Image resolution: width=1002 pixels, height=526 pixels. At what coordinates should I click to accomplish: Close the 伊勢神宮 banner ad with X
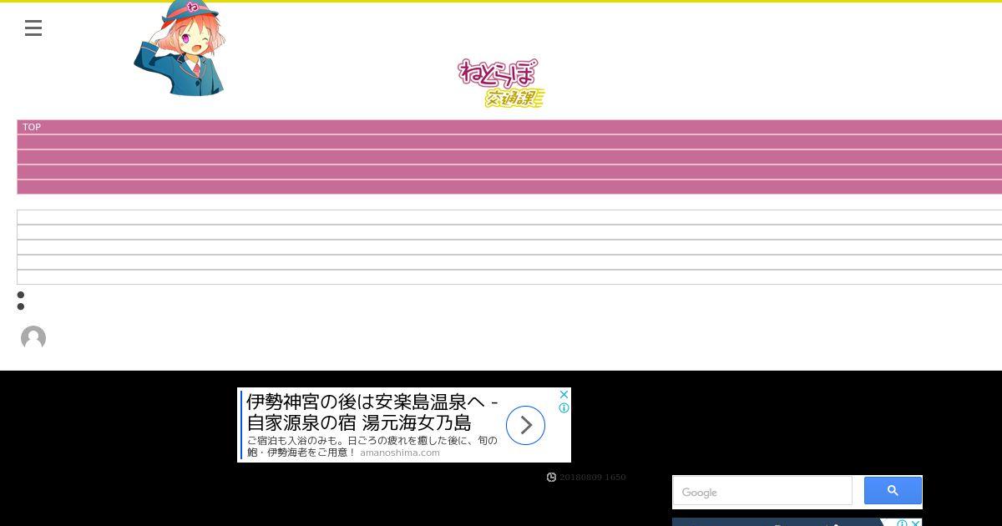click(564, 394)
